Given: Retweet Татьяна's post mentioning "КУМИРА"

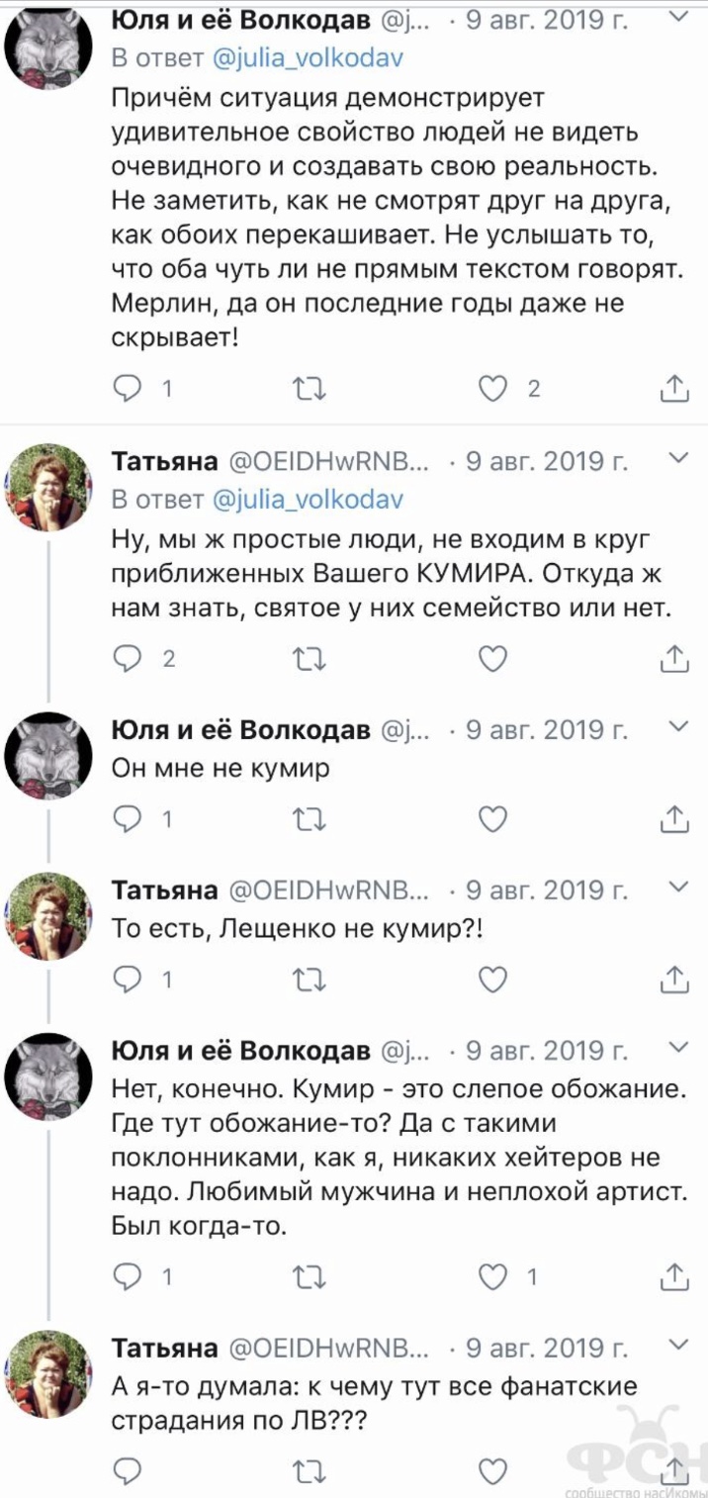Looking at the screenshot, I should 311,658.
